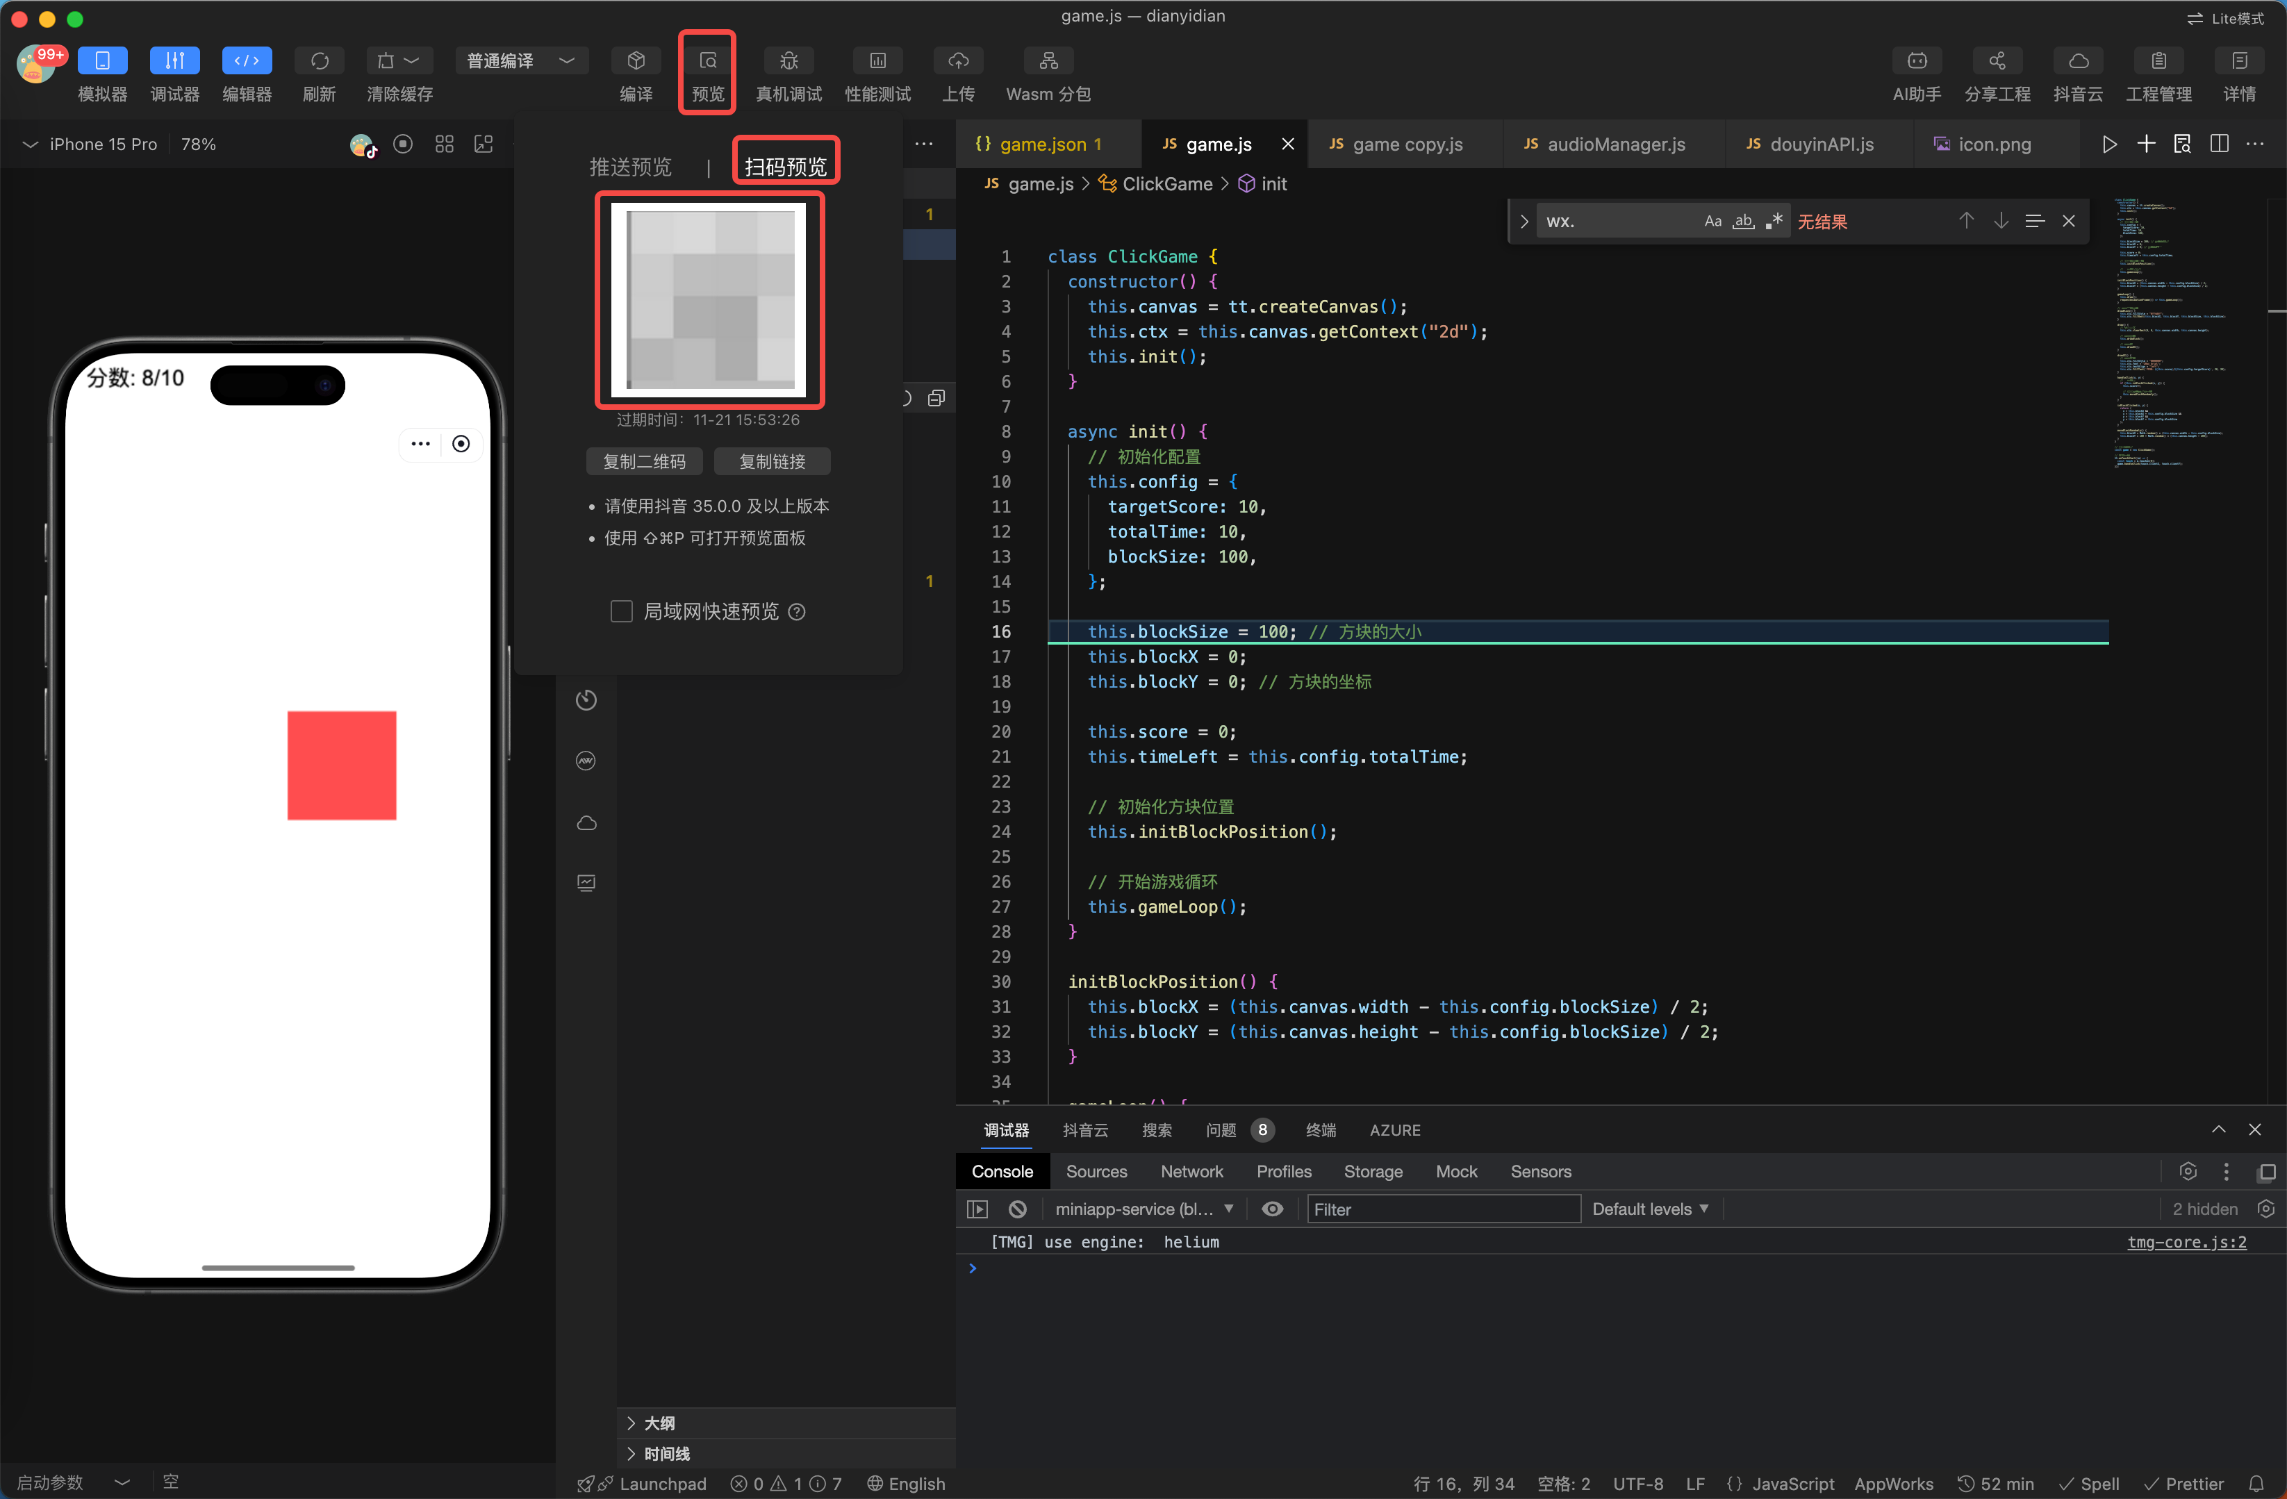Click the clear console icon
Image resolution: width=2287 pixels, height=1499 pixels.
click(x=1018, y=1209)
